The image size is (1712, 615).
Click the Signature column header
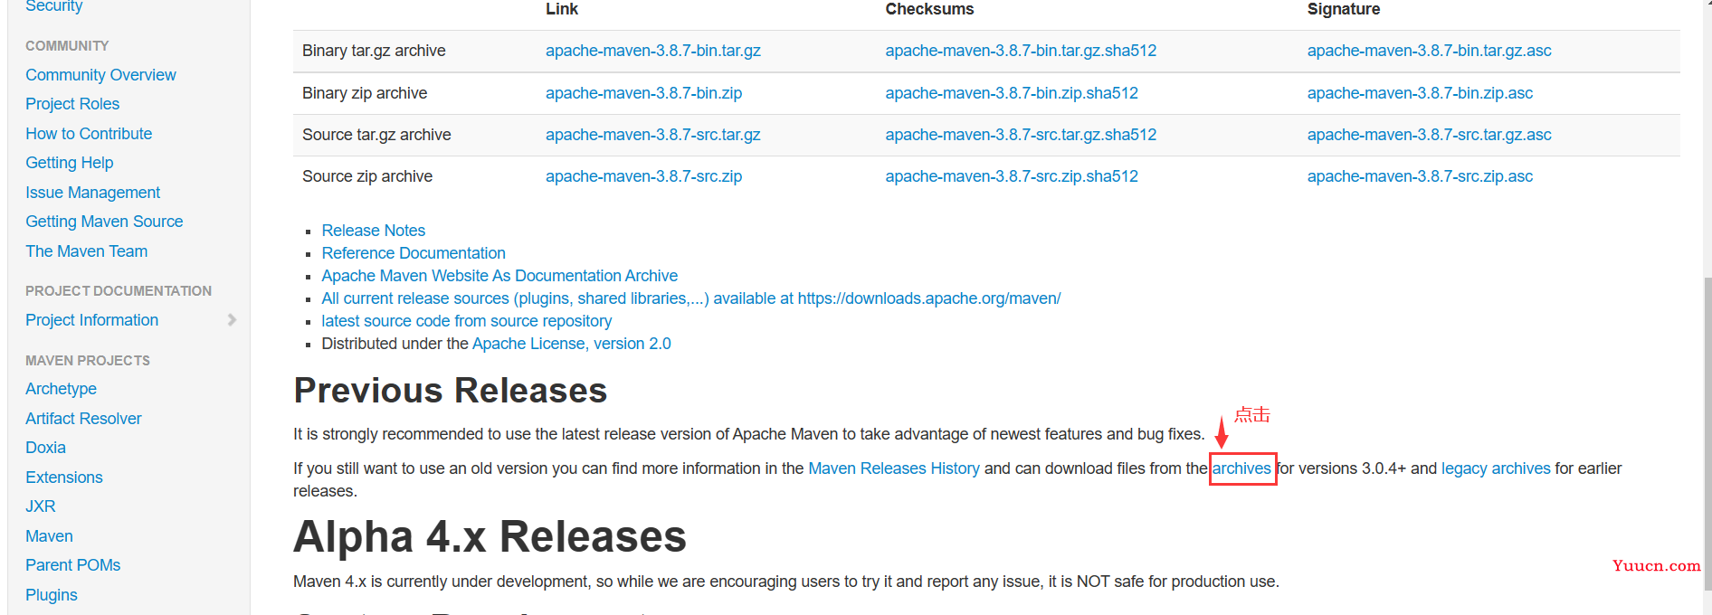point(1344,9)
